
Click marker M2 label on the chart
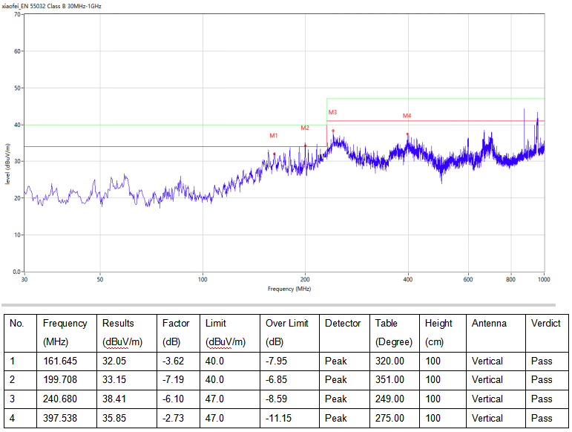305,128
